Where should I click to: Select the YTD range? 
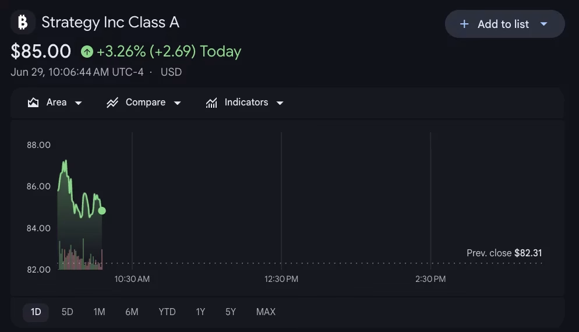(167, 312)
